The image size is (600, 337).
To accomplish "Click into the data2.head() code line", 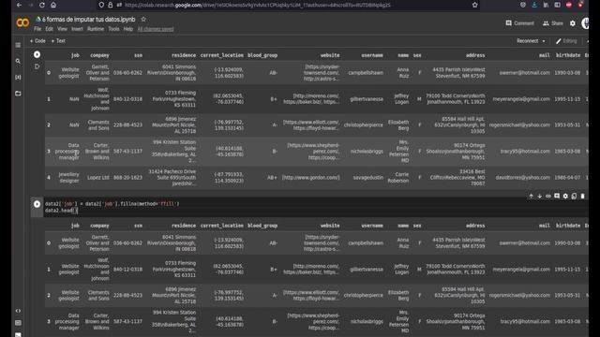I will click(x=61, y=211).
